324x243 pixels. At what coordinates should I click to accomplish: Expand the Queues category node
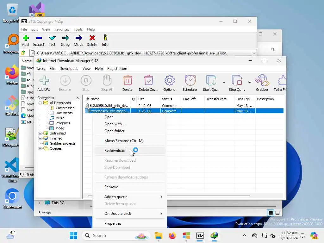(x=40, y=149)
